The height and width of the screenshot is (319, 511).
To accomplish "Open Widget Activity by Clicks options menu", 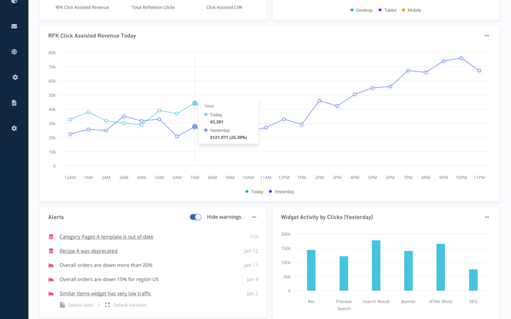I will (486, 217).
